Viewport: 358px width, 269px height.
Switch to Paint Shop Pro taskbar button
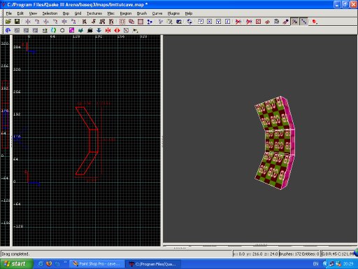point(96,264)
